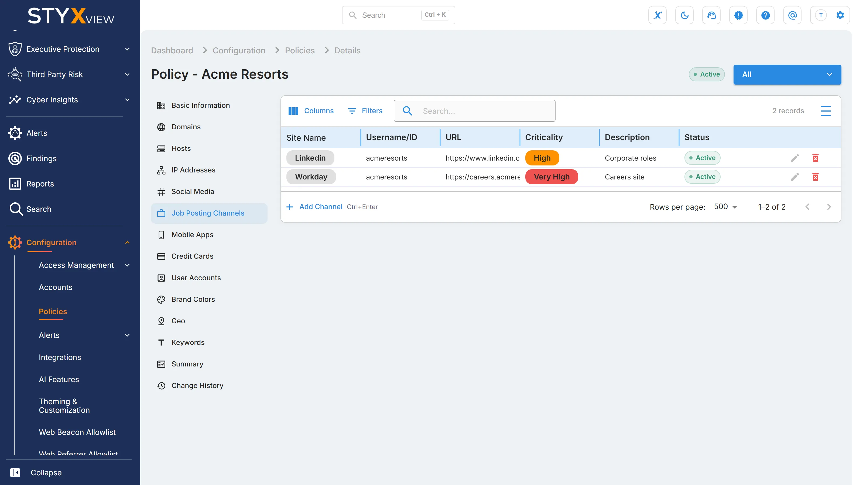The width and height of the screenshot is (863, 485).
Task: Open the T user avatar
Action: (x=821, y=15)
